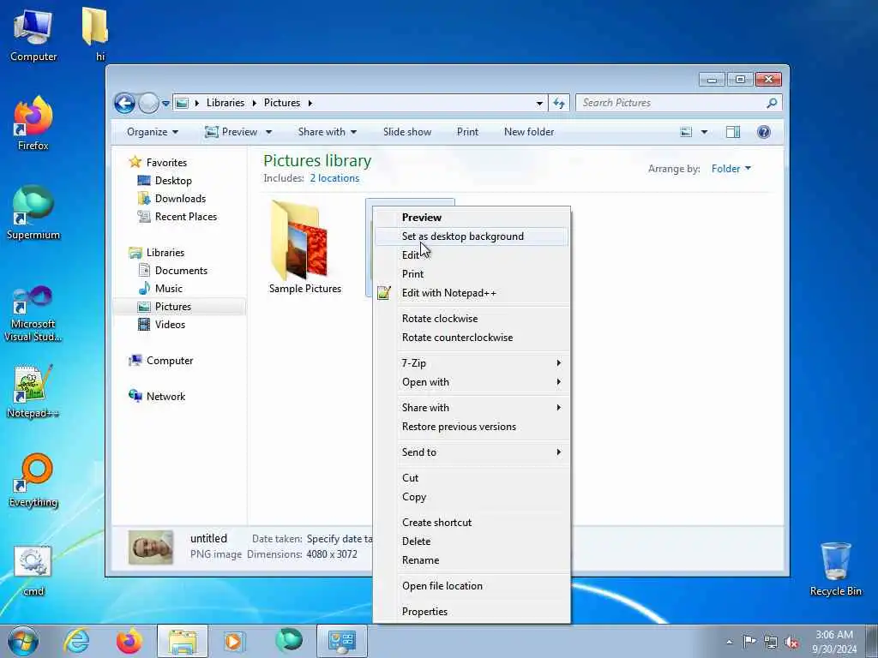Open the 2 locations link
The height and width of the screenshot is (658, 878).
tap(335, 178)
